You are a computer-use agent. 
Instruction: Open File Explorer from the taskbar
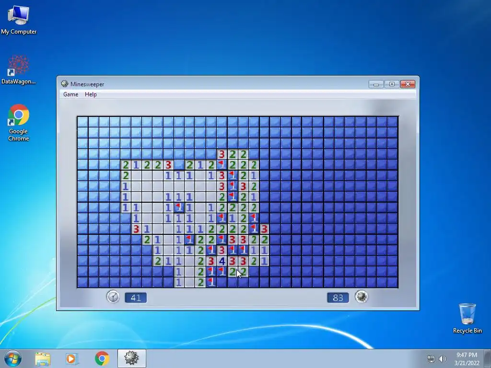click(43, 358)
